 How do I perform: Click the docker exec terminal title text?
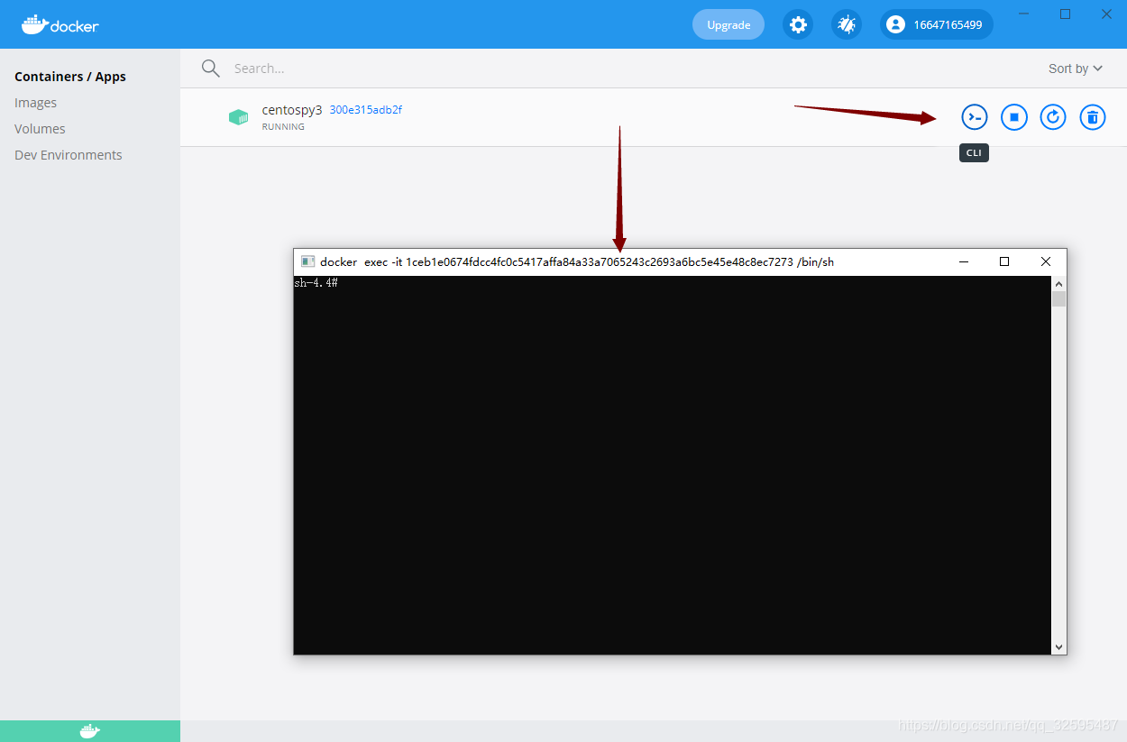point(577,261)
